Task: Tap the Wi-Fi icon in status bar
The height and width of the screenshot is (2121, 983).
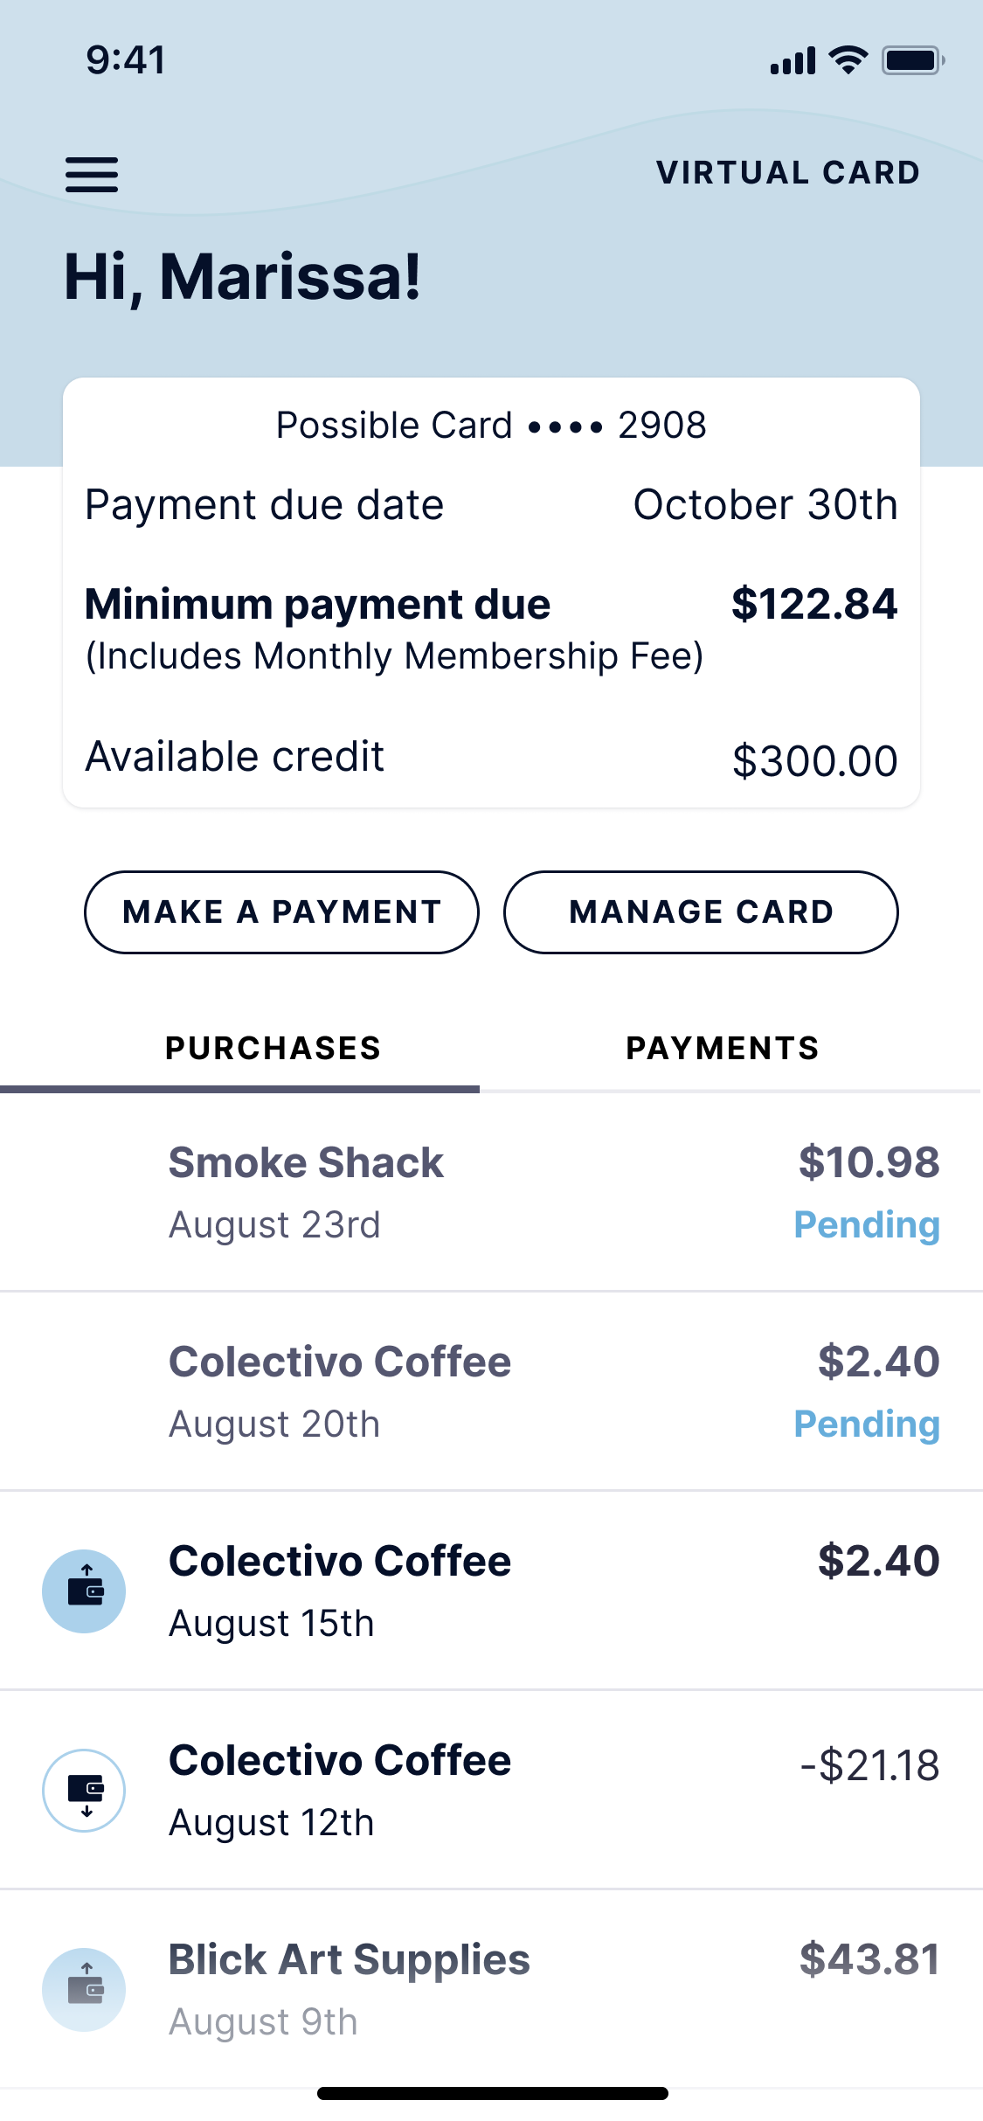Action: 848,60
